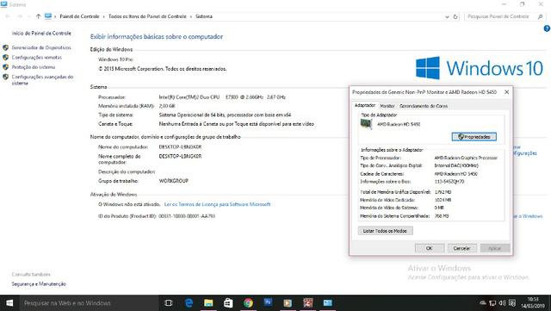This screenshot has width=551, height=311.
Task: Select the BIOS info 113-5452QH70 value
Action: 449,182
